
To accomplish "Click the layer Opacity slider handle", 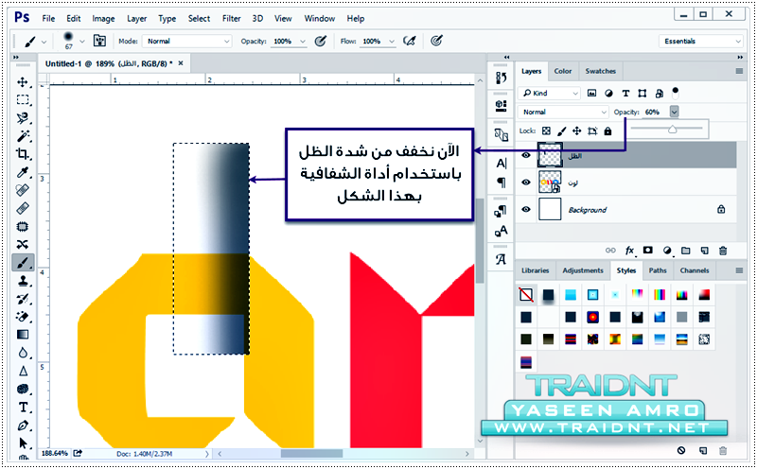I will (x=673, y=130).
